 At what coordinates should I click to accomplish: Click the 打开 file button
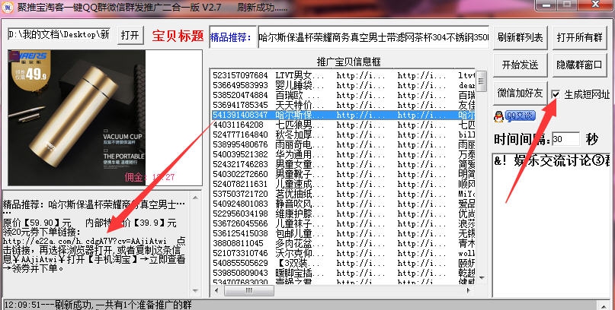[130, 35]
